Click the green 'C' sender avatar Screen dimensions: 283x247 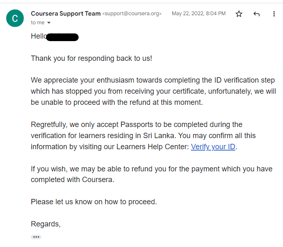pyautogui.click(x=15, y=18)
